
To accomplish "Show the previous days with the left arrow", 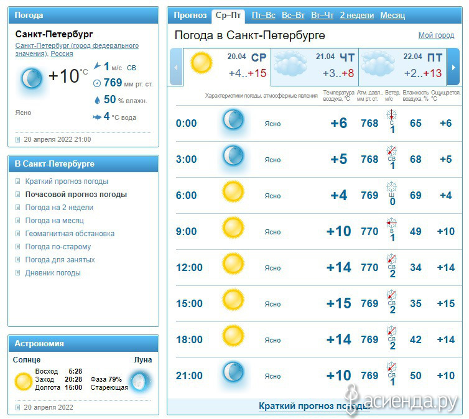I will [x=176, y=67].
